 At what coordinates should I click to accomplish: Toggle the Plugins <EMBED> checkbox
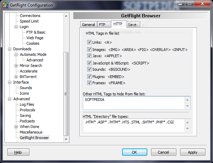[x=89, y=76]
